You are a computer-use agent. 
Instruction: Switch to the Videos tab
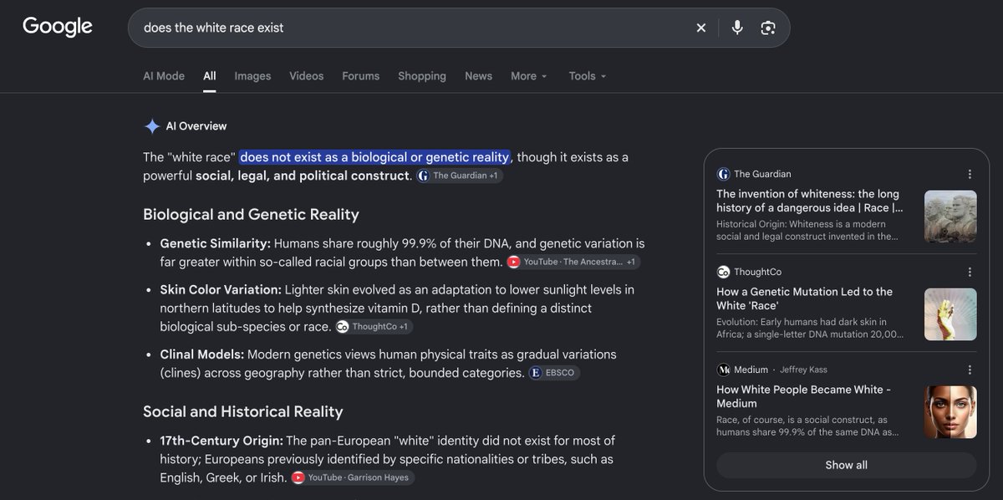(307, 76)
